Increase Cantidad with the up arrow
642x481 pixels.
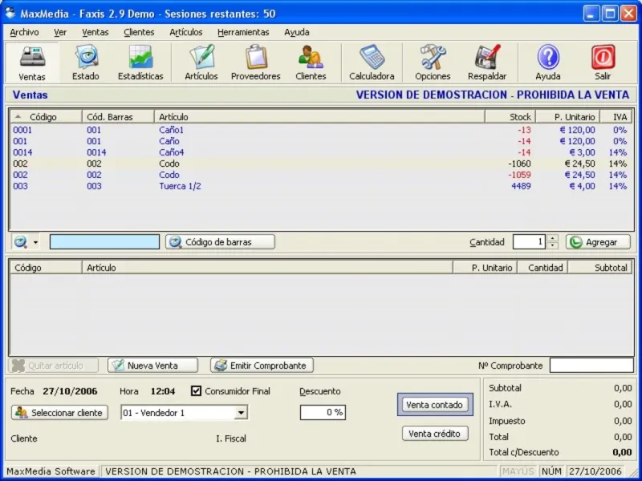click(x=553, y=238)
